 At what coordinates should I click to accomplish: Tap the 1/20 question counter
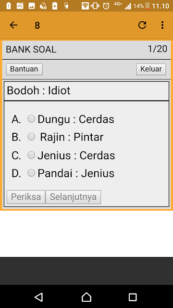point(158,49)
